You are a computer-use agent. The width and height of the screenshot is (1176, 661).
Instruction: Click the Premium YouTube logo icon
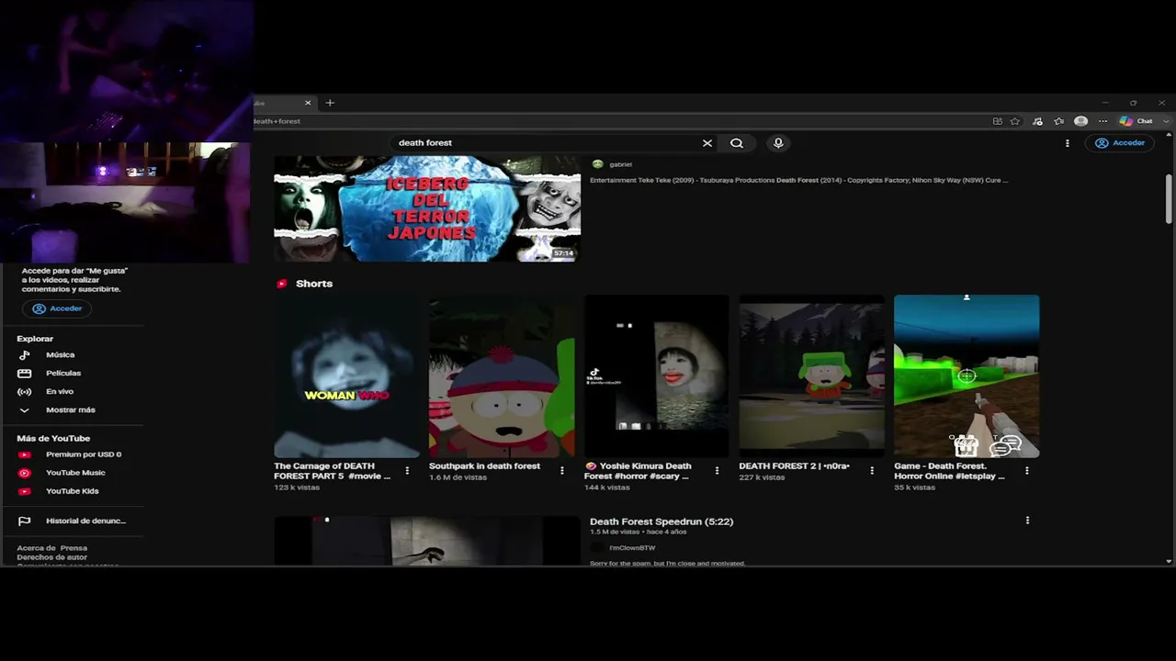tap(25, 454)
